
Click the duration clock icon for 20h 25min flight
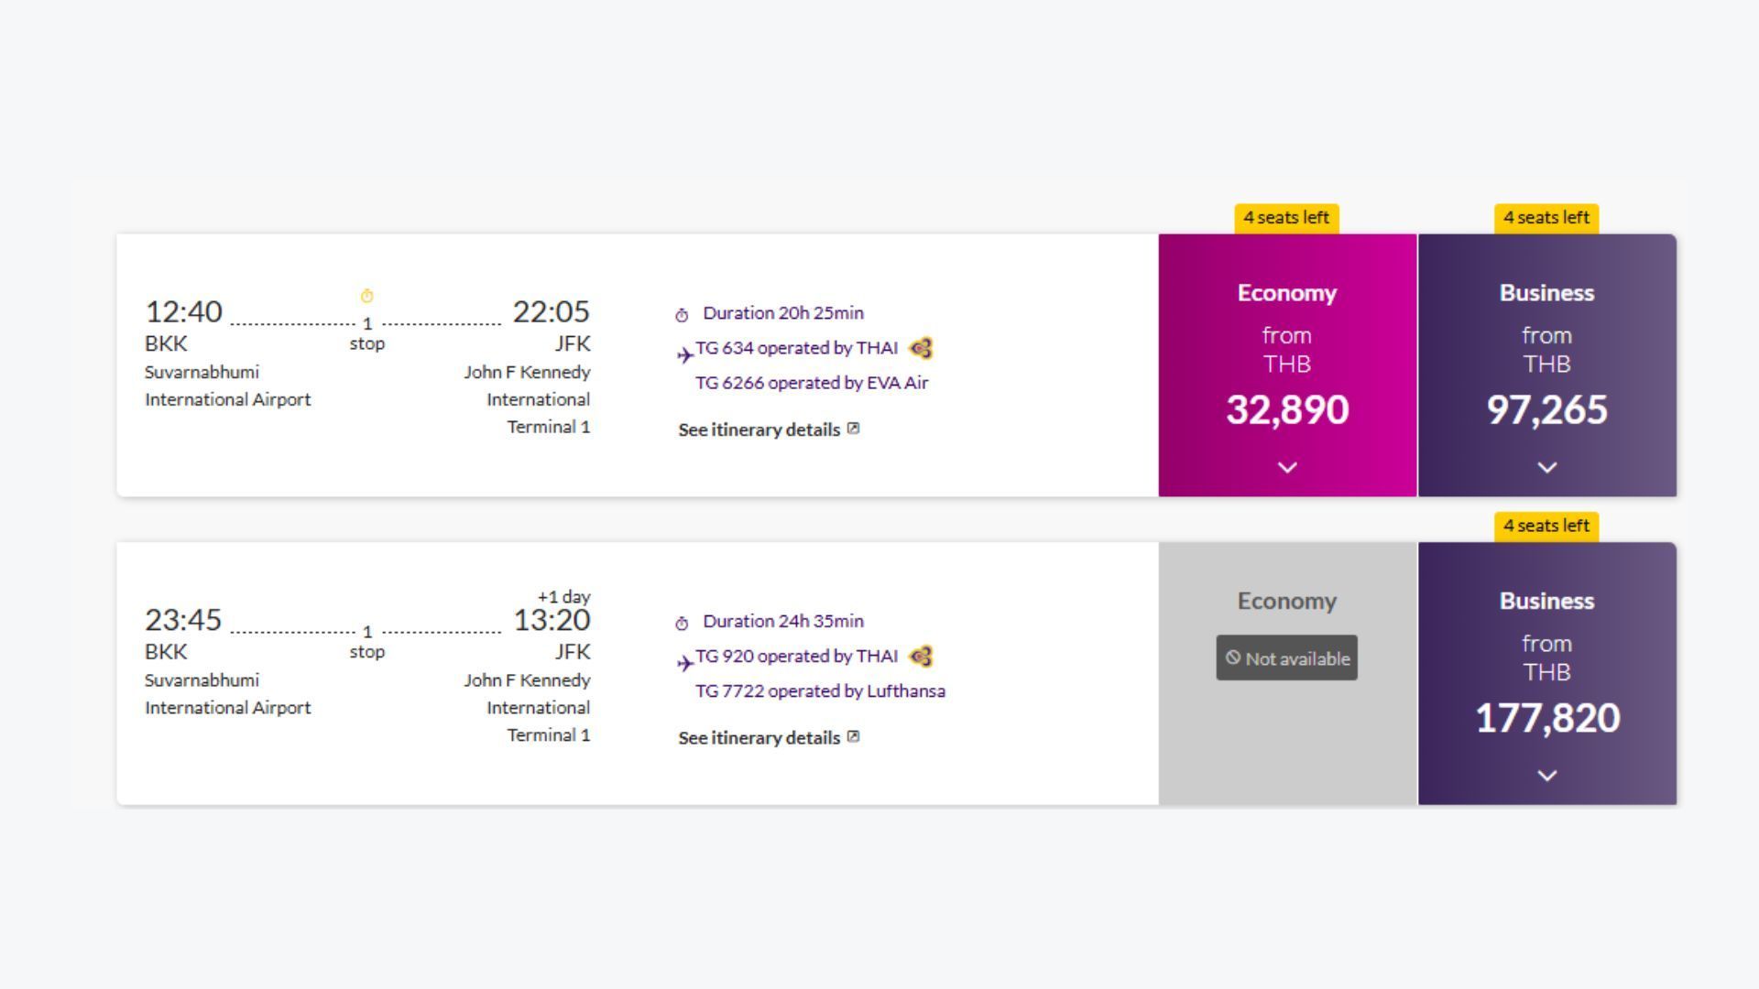coord(682,316)
